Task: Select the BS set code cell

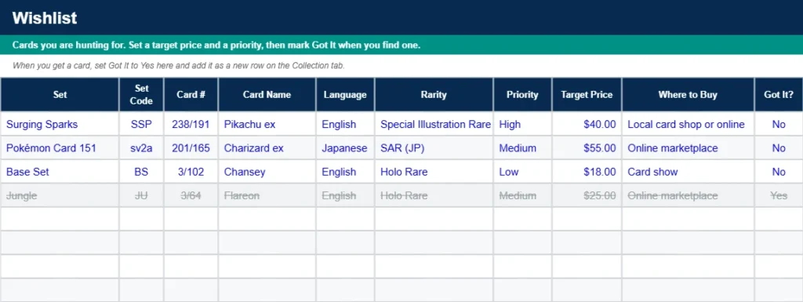Action: point(141,172)
